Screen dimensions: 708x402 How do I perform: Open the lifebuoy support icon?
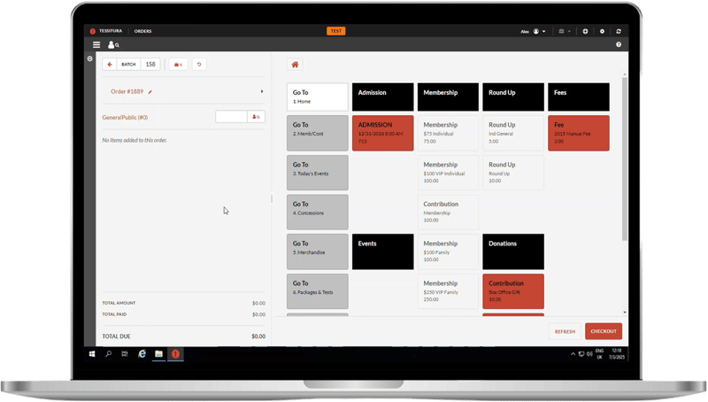[585, 31]
